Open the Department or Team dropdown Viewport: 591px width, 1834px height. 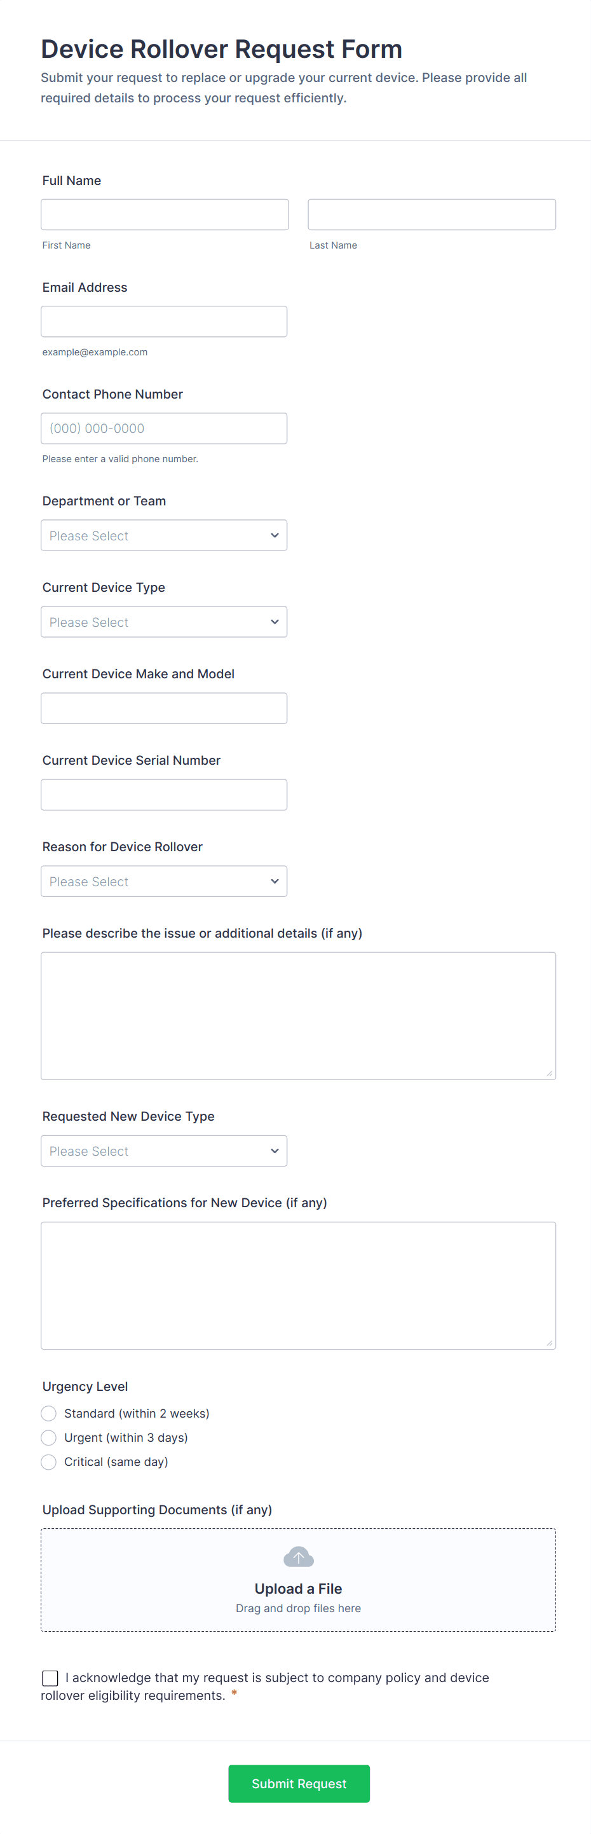164,535
